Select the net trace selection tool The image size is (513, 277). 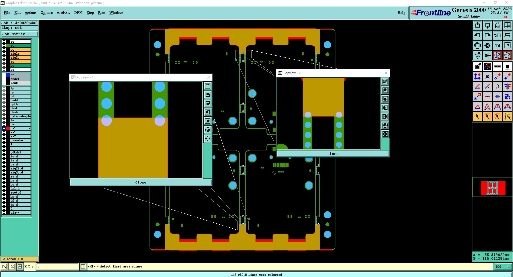coord(507,117)
